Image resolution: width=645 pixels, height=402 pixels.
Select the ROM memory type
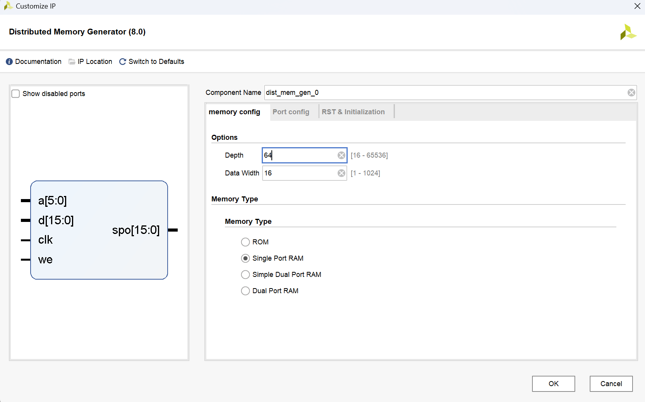tap(245, 242)
